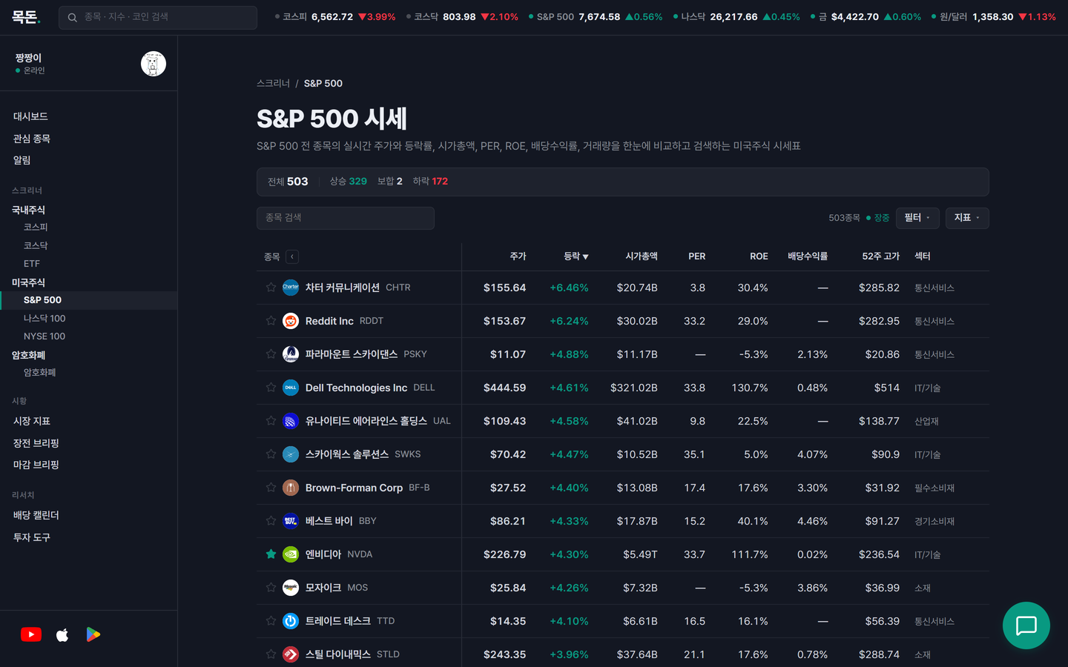Click the United Airlines UAL logo
Viewport: 1068px width, 667px height.
pyautogui.click(x=291, y=421)
